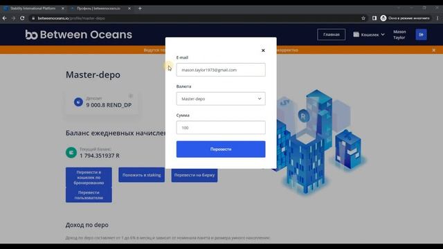Click the address bar URL
Viewport: 443px width, 249px height.
71,18
